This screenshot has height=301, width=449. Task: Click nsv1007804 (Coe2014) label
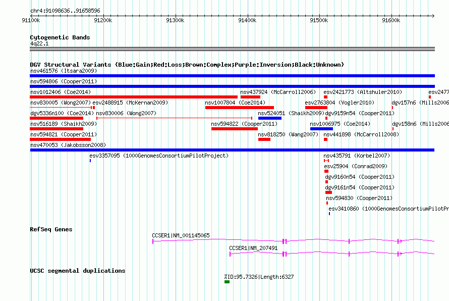(x=235, y=103)
